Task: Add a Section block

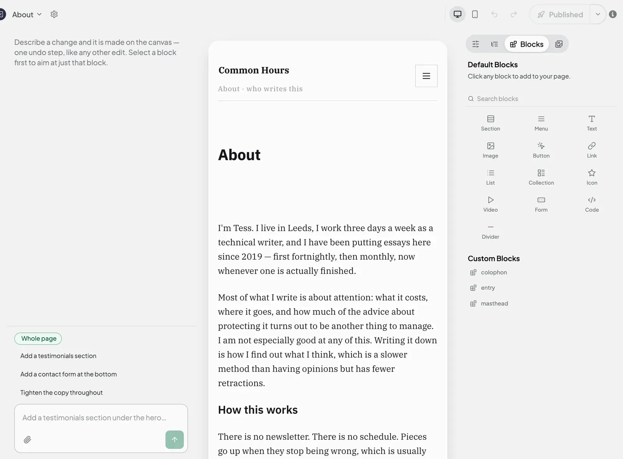Action: (491, 123)
